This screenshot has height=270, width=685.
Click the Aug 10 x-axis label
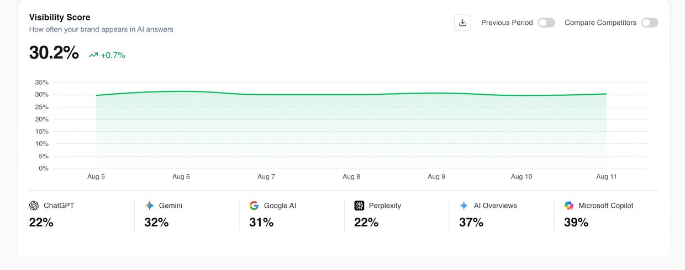click(x=521, y=177)
